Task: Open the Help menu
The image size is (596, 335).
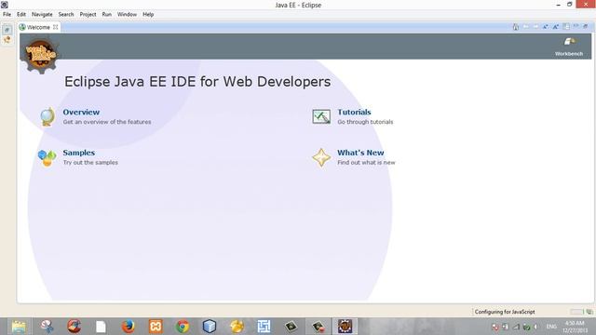Action: click(148, 15)
